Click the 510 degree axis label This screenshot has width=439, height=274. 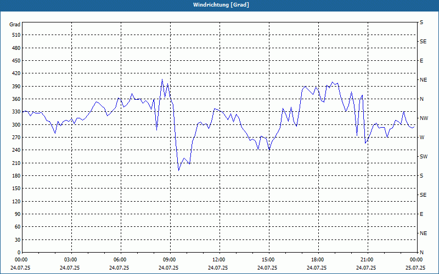pos(16,35)
